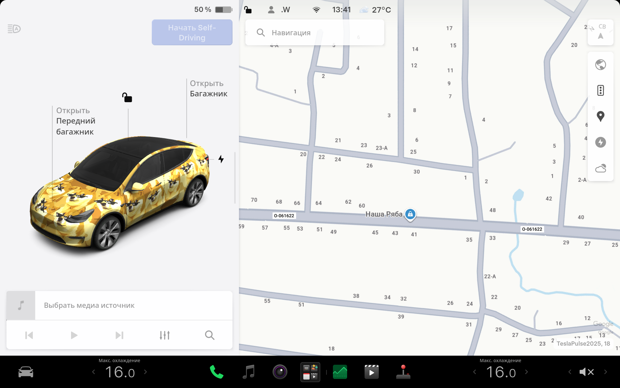Tap the Wi-Fi status icon
620x388 pixels.
coord(316,10)
